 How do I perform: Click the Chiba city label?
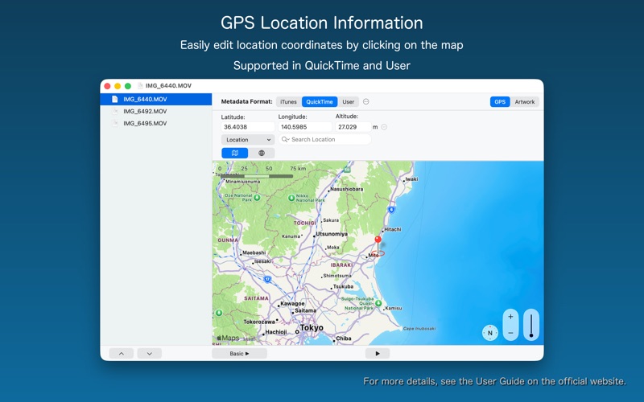point(344,338)
